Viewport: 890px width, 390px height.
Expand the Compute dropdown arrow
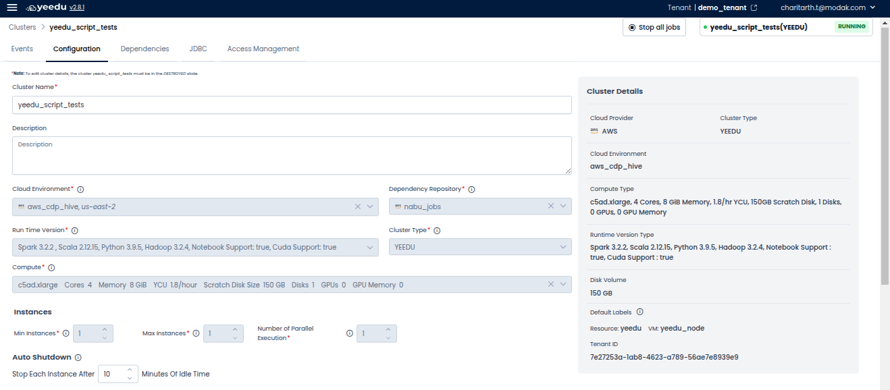point(563,285)
